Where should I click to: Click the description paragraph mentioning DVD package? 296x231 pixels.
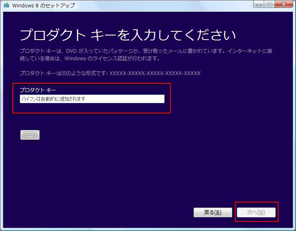point(146,54)
